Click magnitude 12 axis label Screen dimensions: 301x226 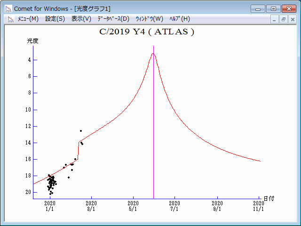[x=28, y=126]
